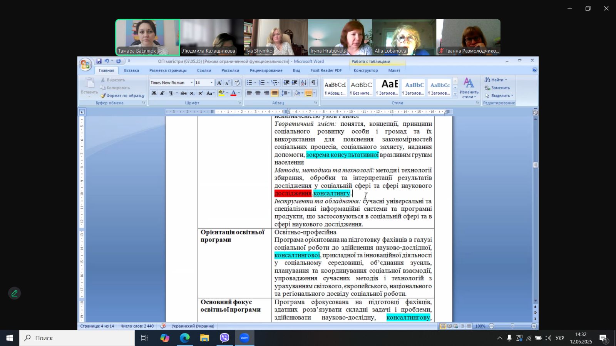Click the grow font size icon
616x346 pixels.
click(219, 83)
